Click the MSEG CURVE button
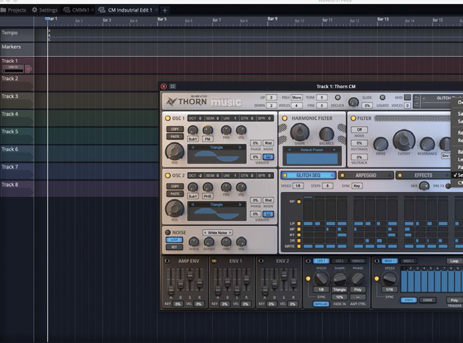The width and height of the screenshot is (463, 343). tap(427, 300)
